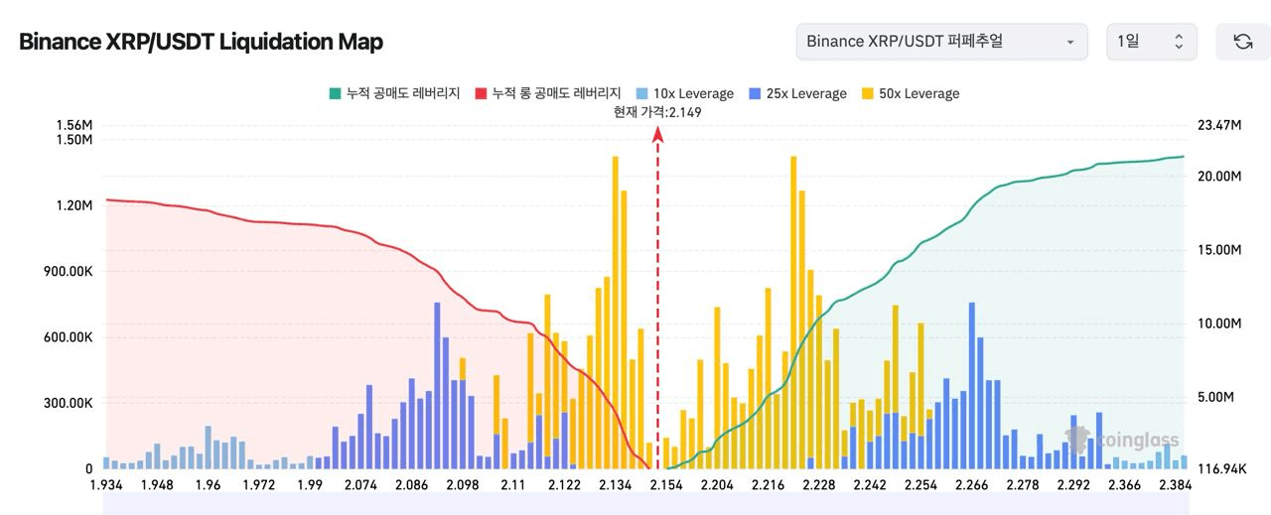Click the 현재 가격:2.149 price label

coord(657,112)
